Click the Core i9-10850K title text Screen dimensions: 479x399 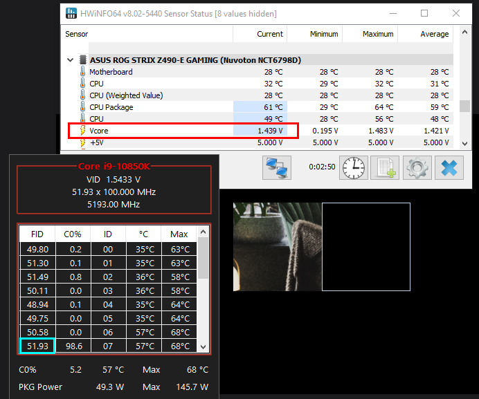point(114,166)
